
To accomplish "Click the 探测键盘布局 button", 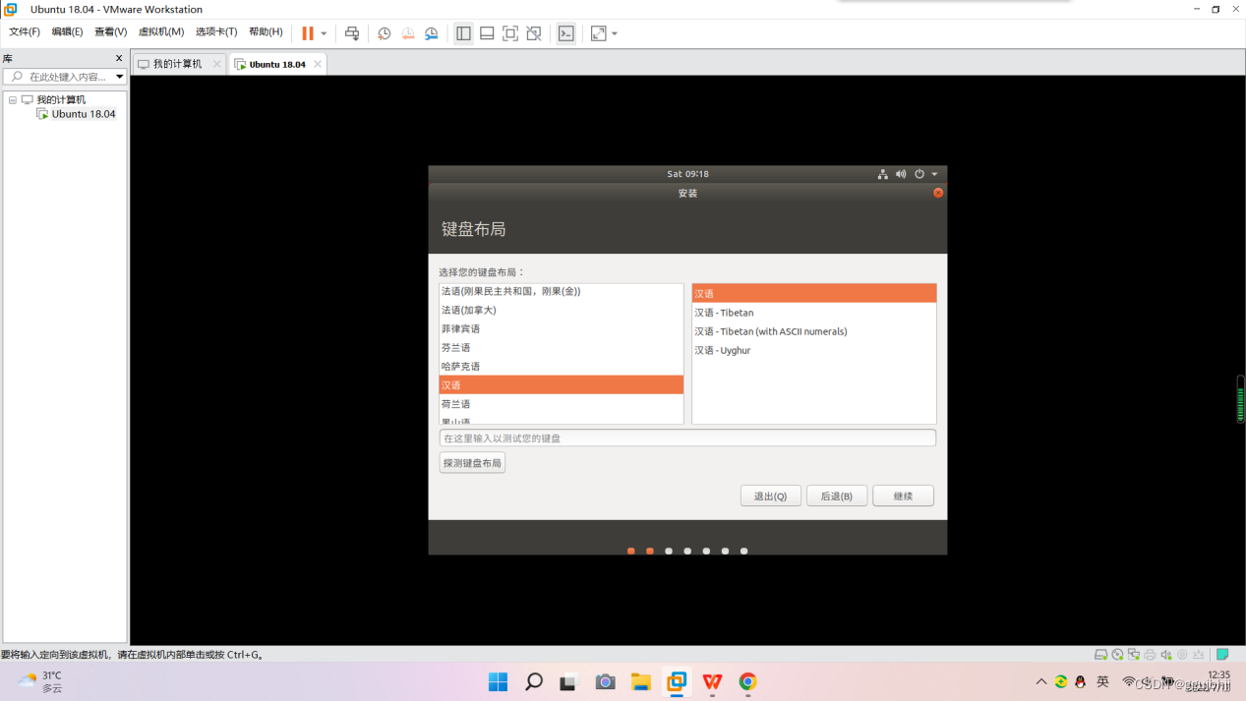I will pos(472,463).
